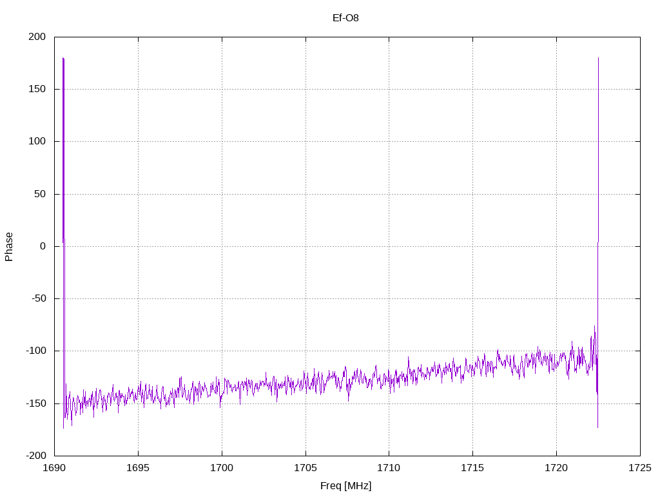The image size is (660, 495).
Task: Click the x-axis tick label "1710"
Action: [389, 468]
